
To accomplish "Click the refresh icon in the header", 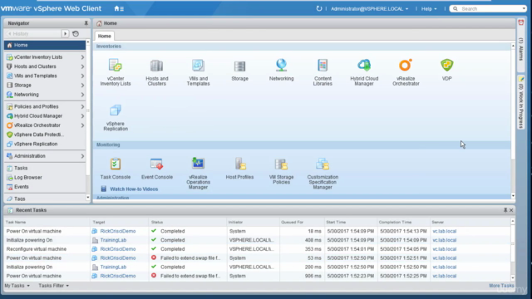I will [319, 8].
